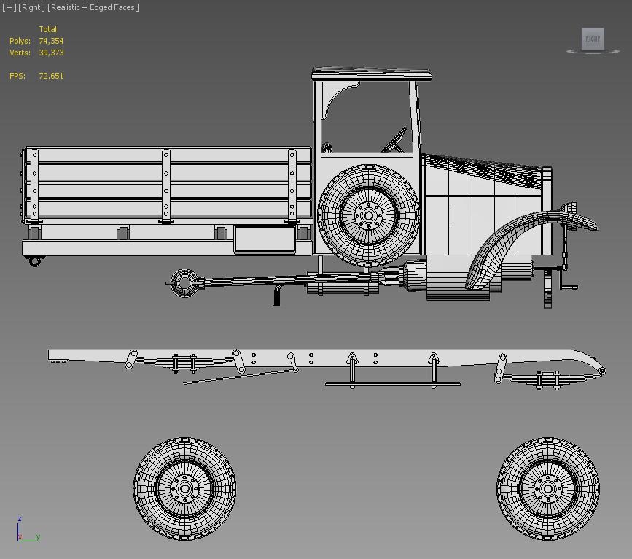Select the right detached wheel at the bottom

pyautogui.click(x=547, y=487)
